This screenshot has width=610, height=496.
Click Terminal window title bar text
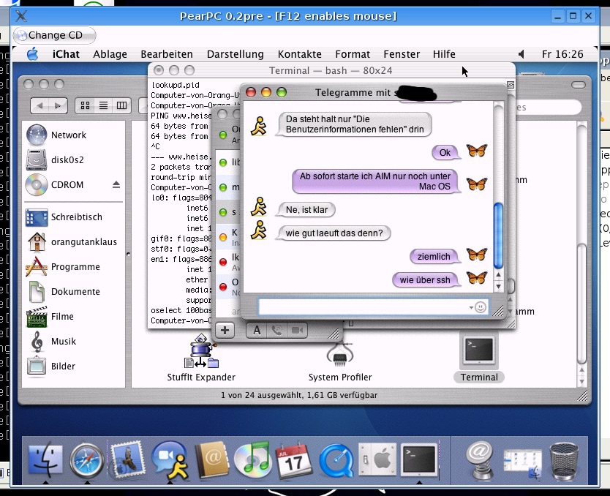pos(331,70)
